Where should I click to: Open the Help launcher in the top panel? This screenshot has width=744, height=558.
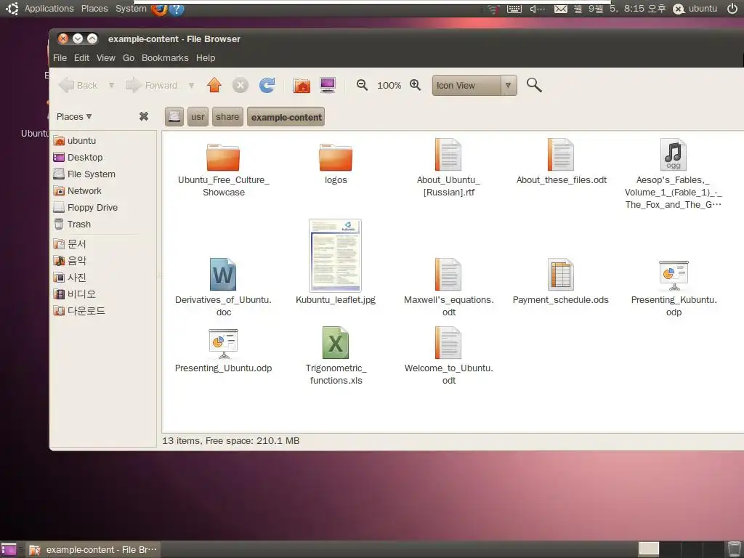click(177, 9)
